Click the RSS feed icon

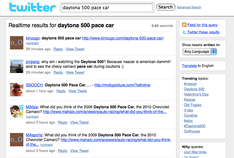pyautogui.click(x=184, y=25)
